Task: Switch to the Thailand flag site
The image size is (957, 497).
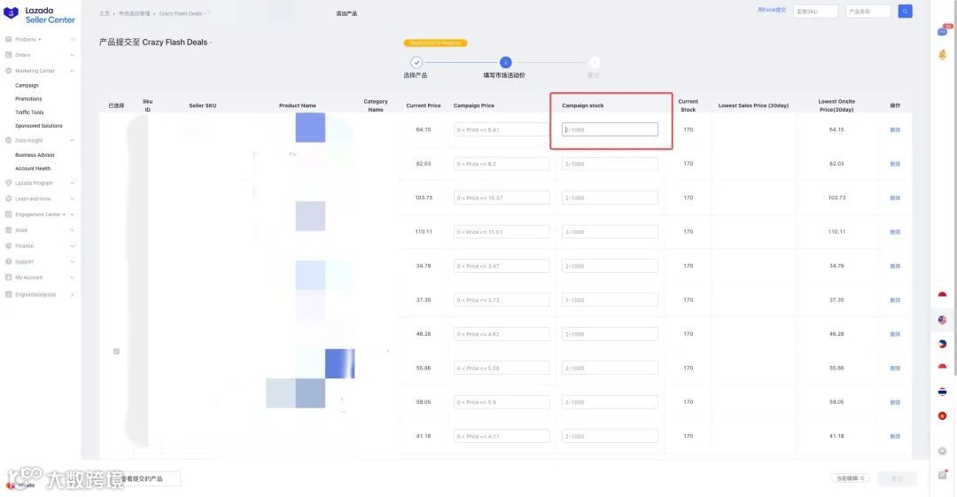Action: [942, 392]
